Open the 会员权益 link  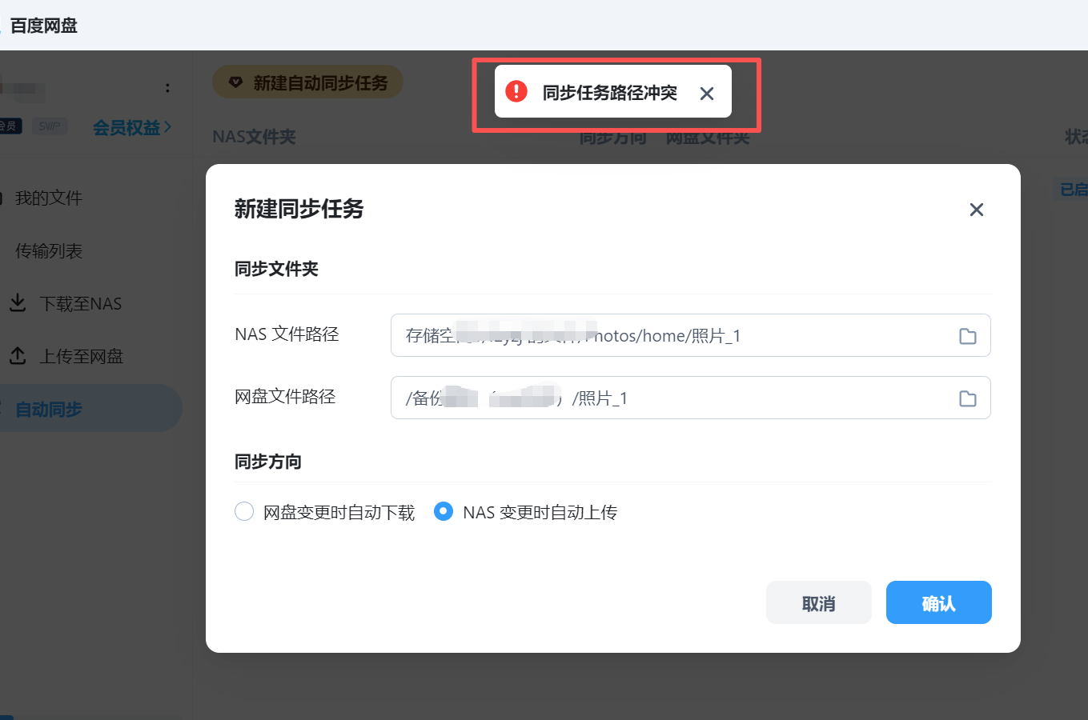pyautogui.click(x=132, y=127)
